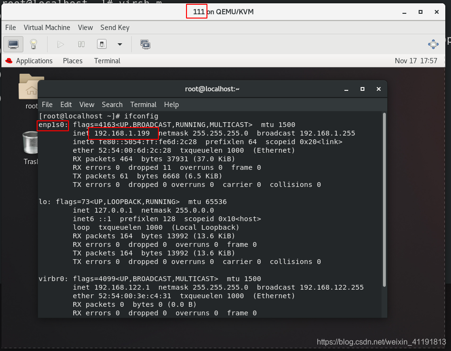Show the graphical console view
Screen dimensions: 451x351
click(x=13, y=44)
